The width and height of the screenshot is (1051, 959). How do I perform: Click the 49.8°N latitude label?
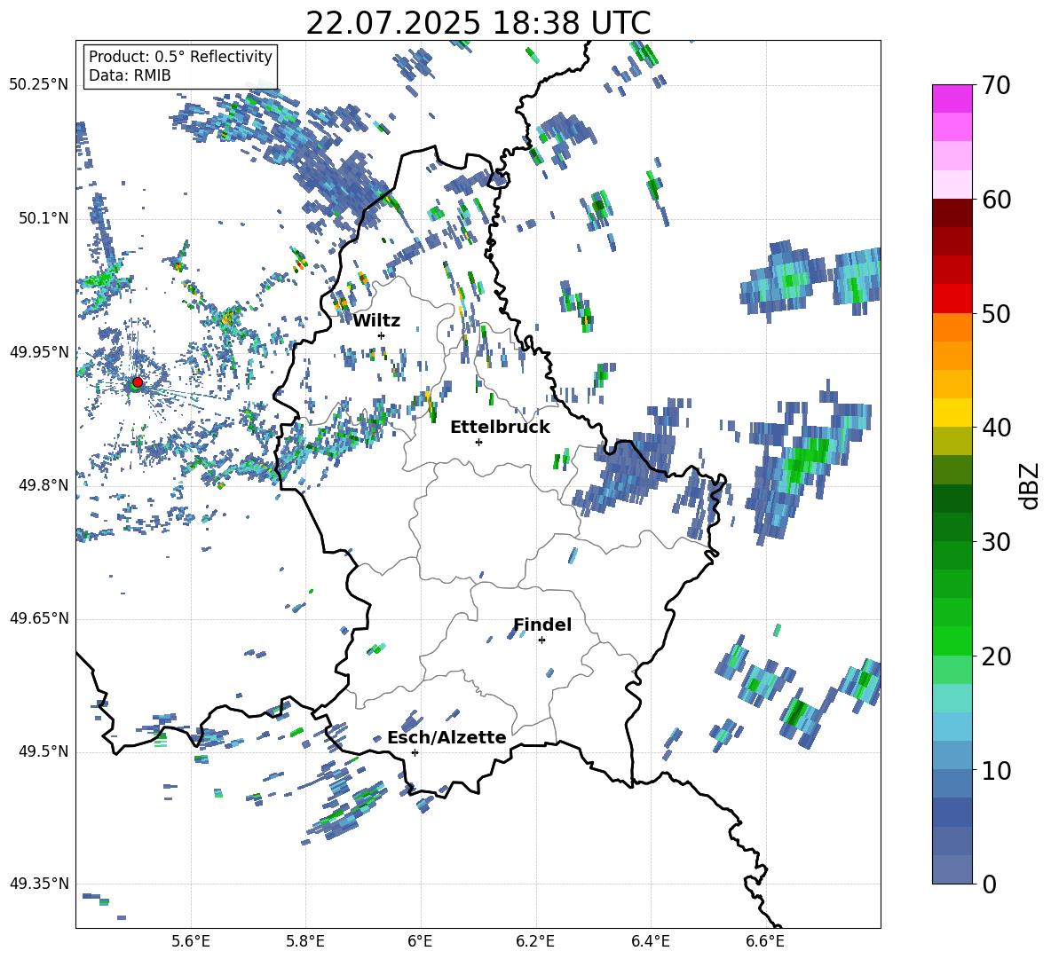tap(44, 485)
